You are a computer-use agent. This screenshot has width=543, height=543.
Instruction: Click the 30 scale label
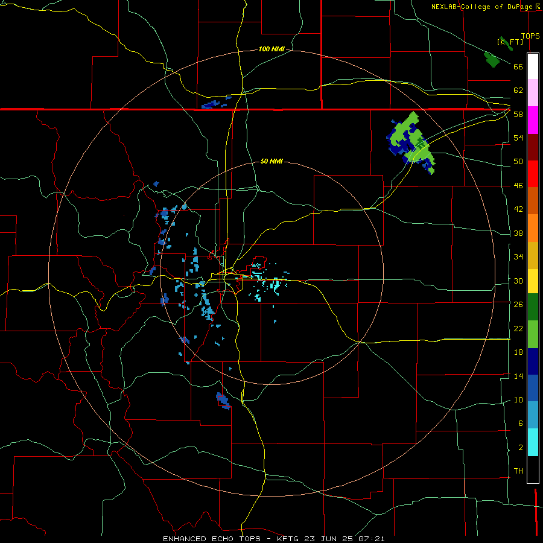point(518,281)
